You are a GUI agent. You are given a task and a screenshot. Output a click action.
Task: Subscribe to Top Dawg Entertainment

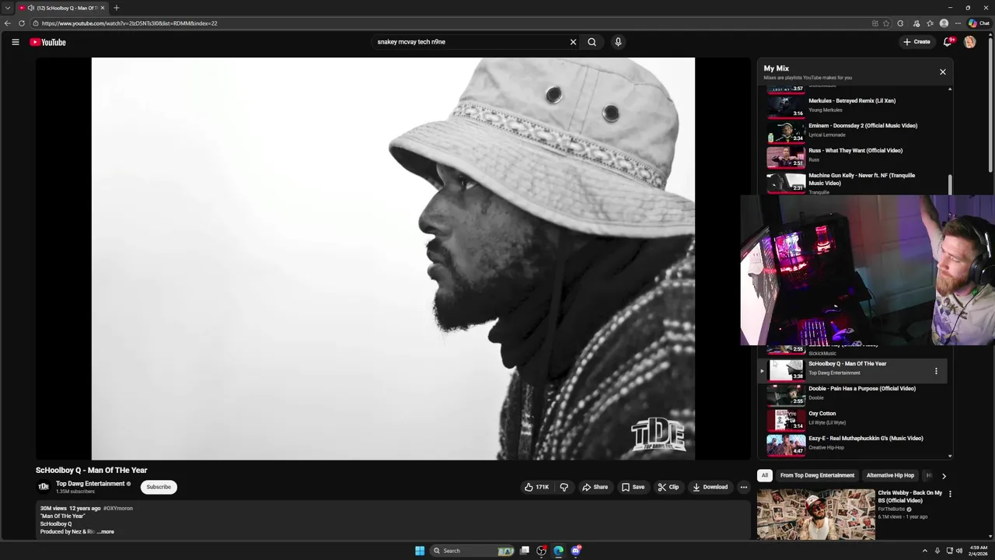coord(159,487)
